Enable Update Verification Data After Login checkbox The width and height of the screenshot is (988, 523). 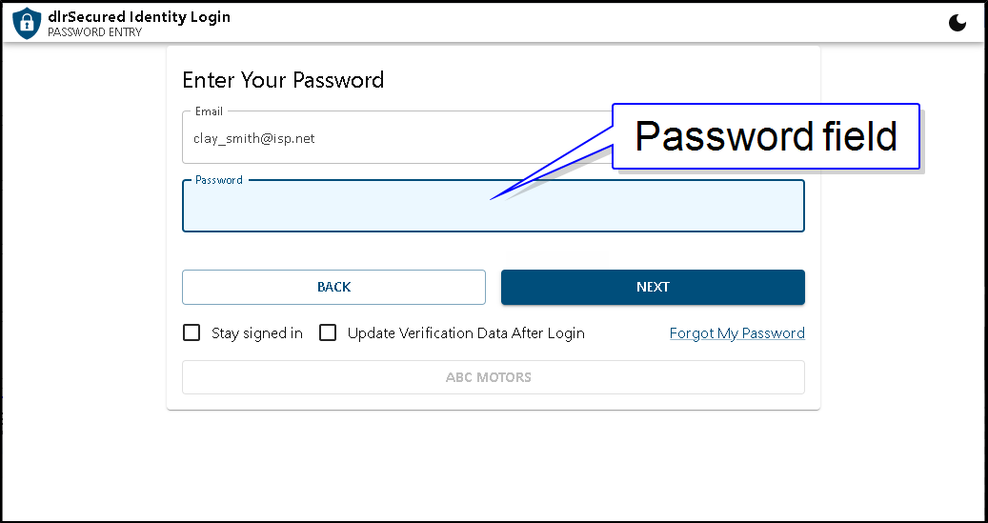coord(328,332)
